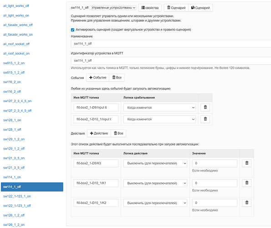Click the copy Сценарий button

point(200,8)
